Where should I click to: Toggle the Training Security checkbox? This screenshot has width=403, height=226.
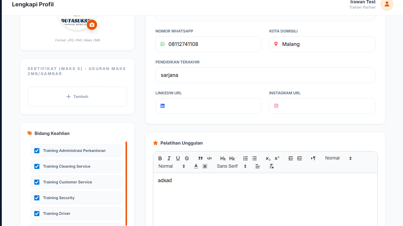click(37, 198)
